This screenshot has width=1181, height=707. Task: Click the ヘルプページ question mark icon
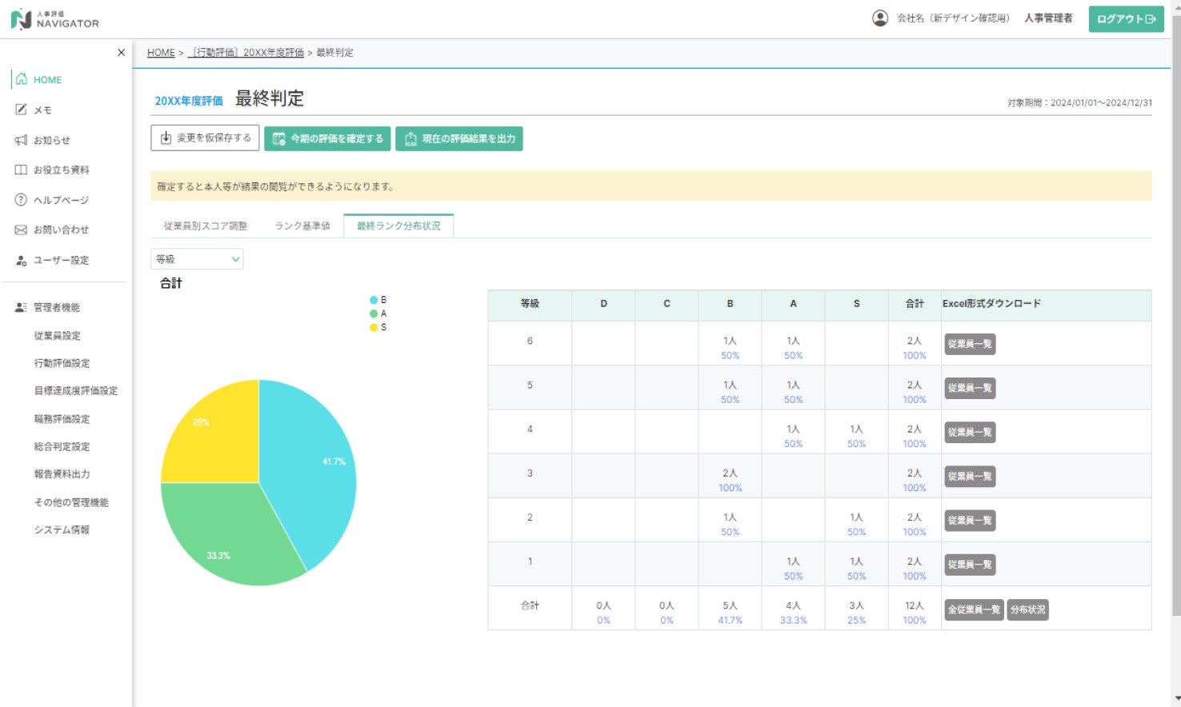point(22,200)
